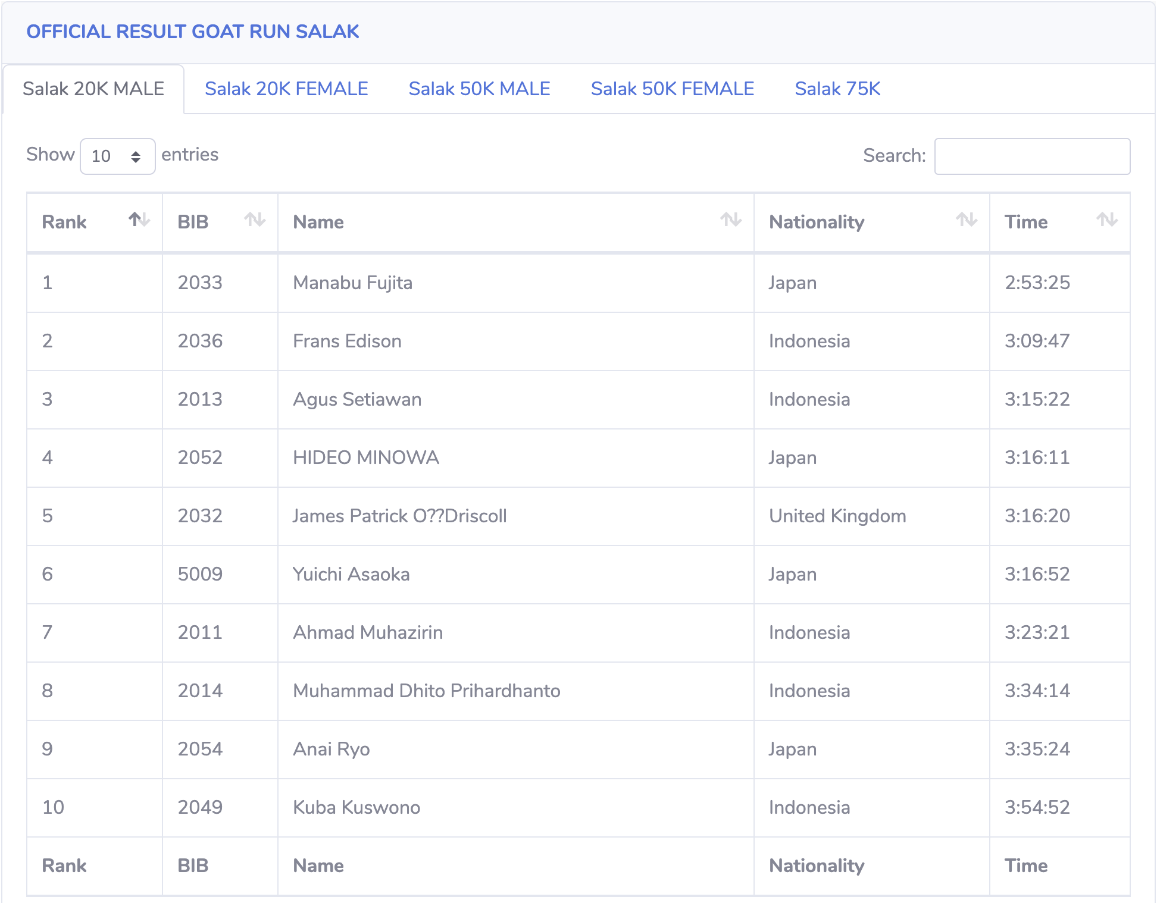This screenshot has height=903, width=1157.
Task: Click BIB column sort arrows
Action: 255,220
